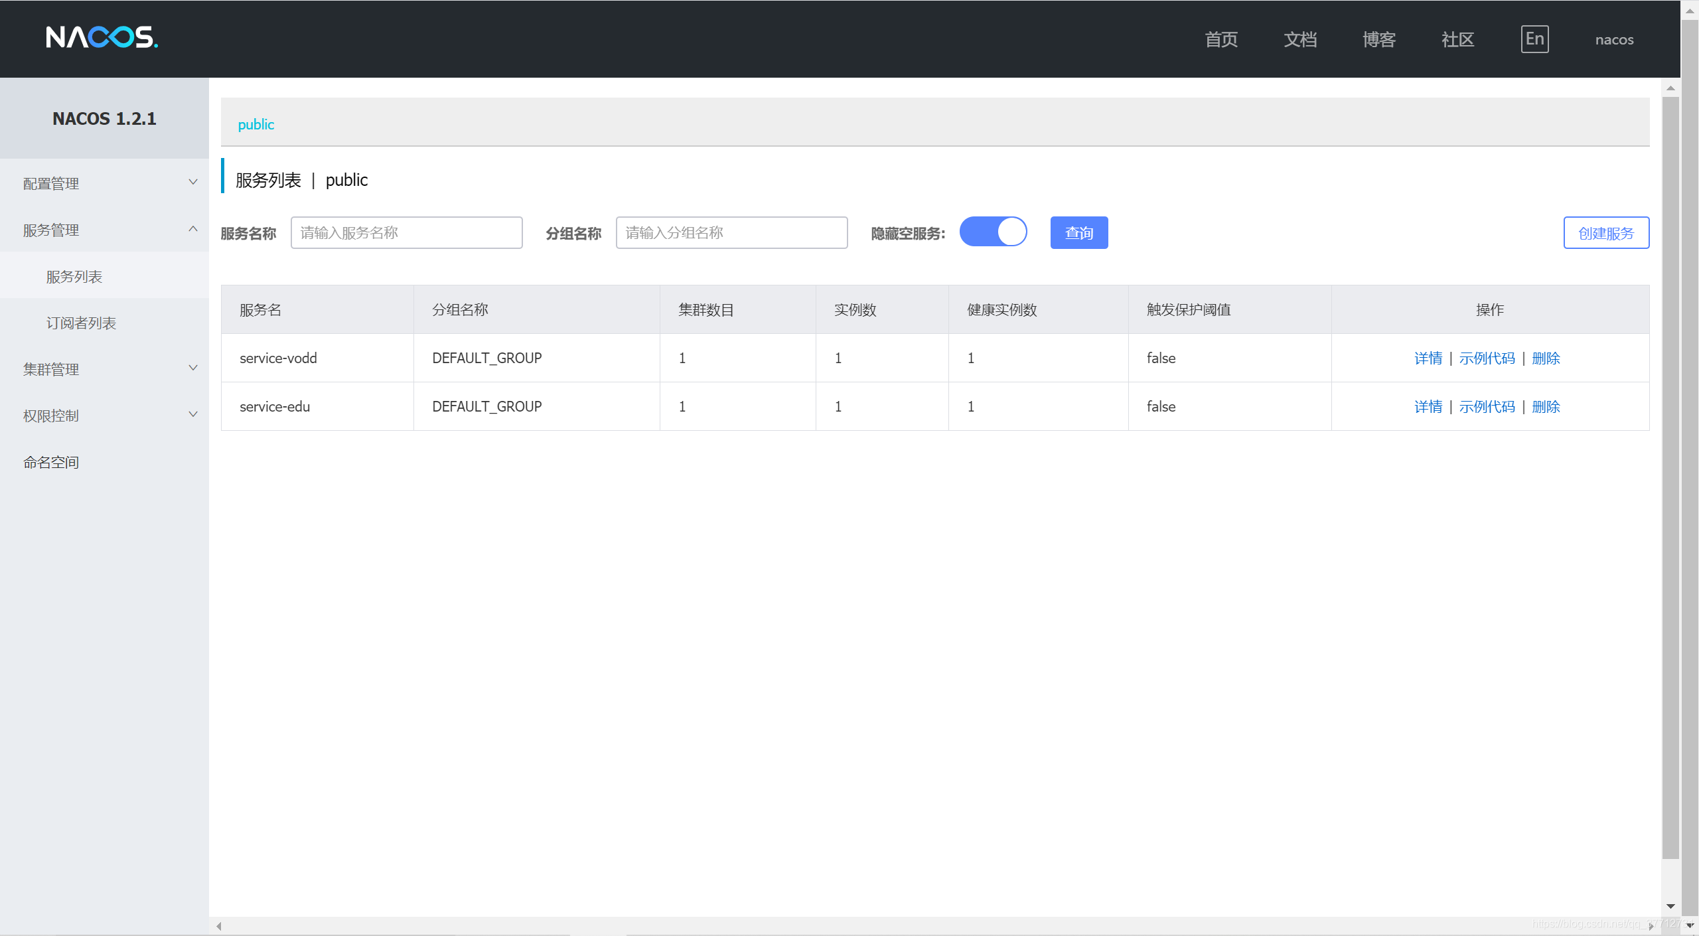
Task: Open the 服务管理 sidebar menu
Action: click(x=104, y=230)
